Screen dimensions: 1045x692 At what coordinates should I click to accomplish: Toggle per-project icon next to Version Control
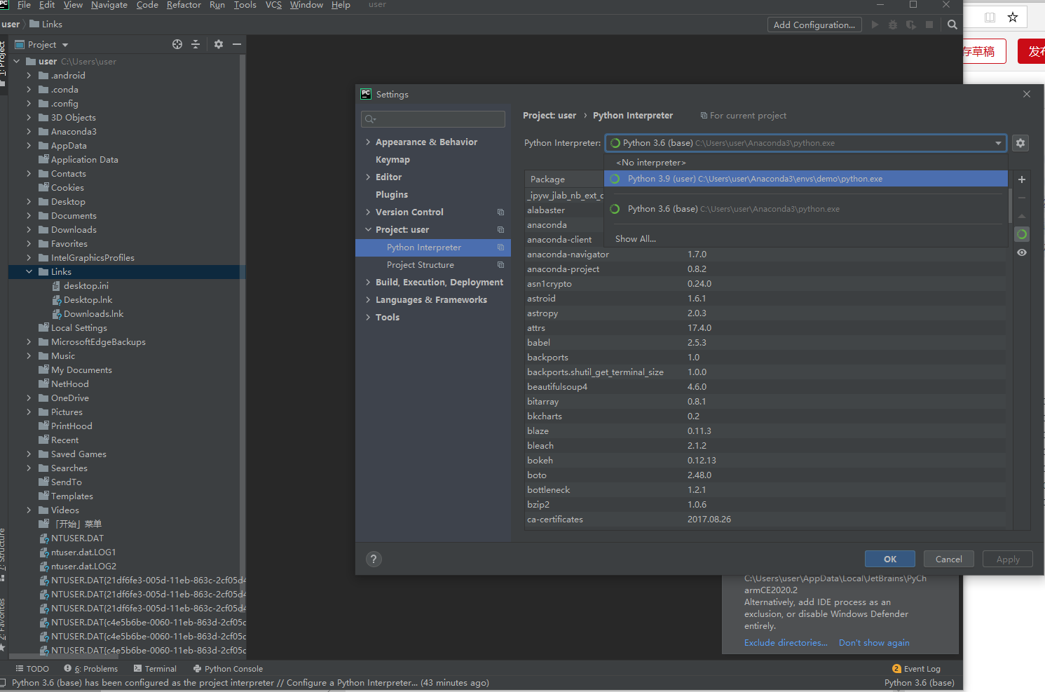(500, 212)
